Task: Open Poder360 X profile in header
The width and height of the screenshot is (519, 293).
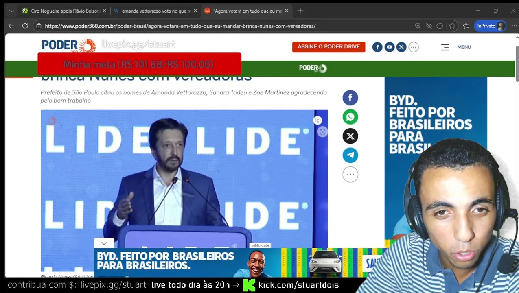Action: [401, 47]
